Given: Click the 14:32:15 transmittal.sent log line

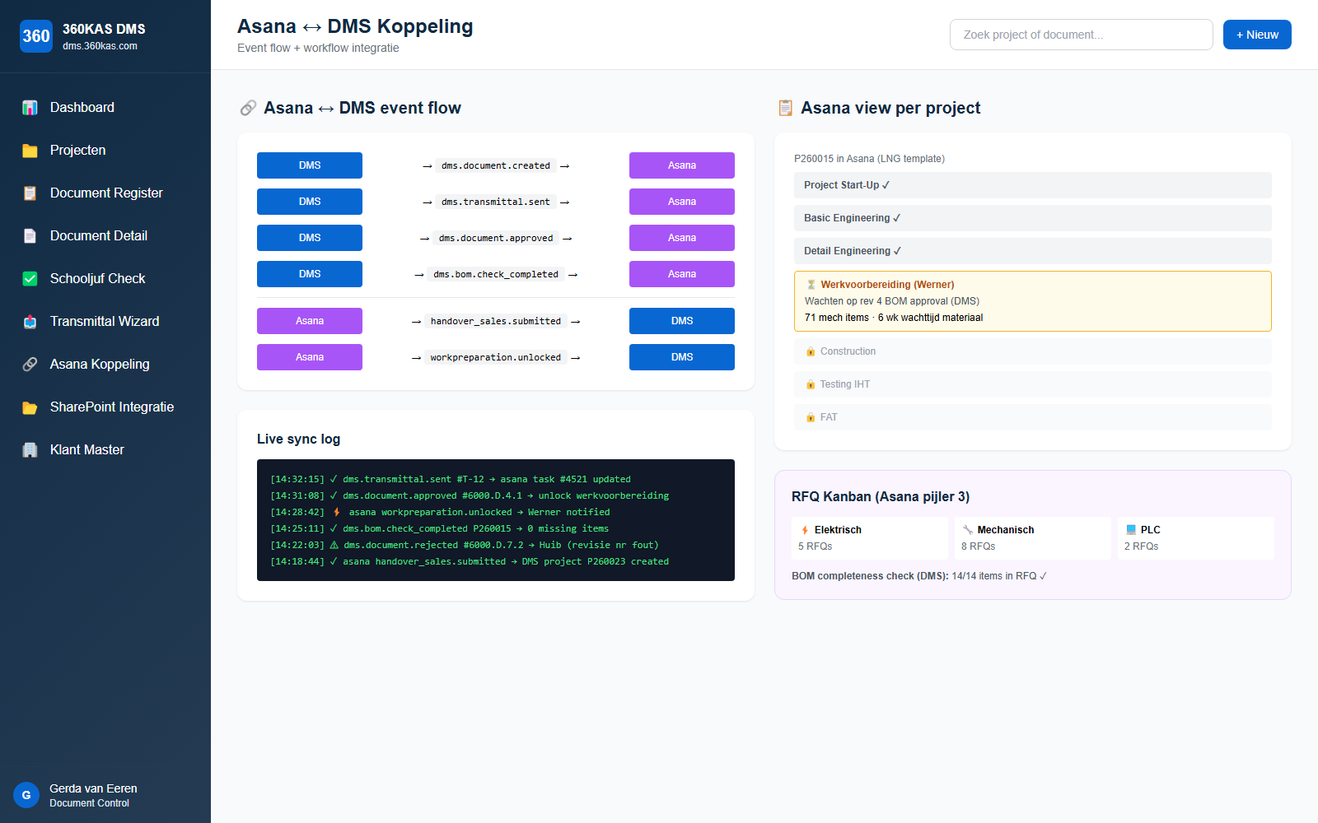Looking at the screenshot, I should coord(451,479).
